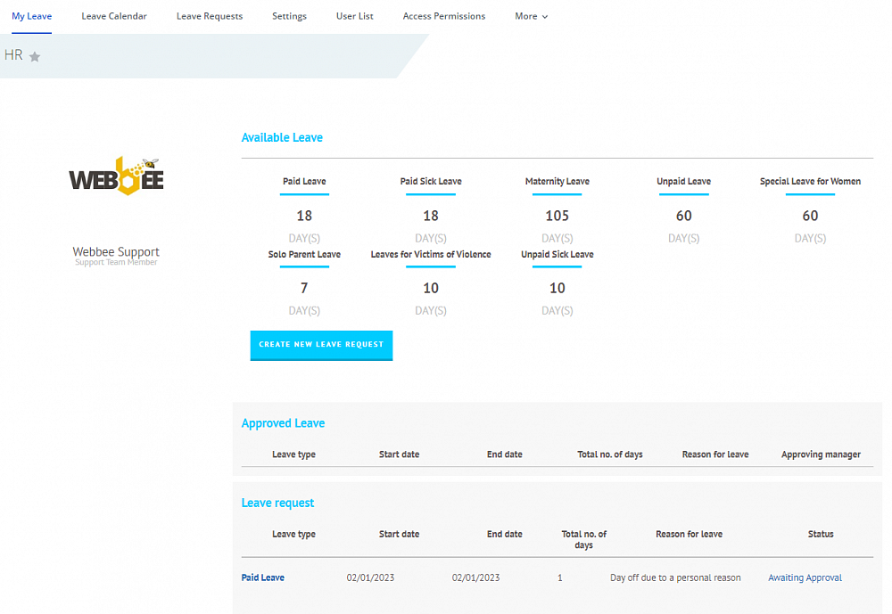The image size is (892, 614).
Task: Select the Maternity Leave balance card
Action: click(x=557, y=182)
